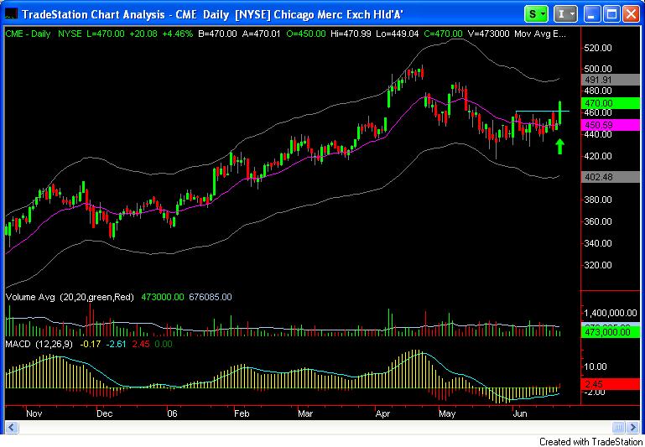Click the gray 402.48 lower band marker
The height and width of the screenshot is (447, 645).
click(610, 177)
